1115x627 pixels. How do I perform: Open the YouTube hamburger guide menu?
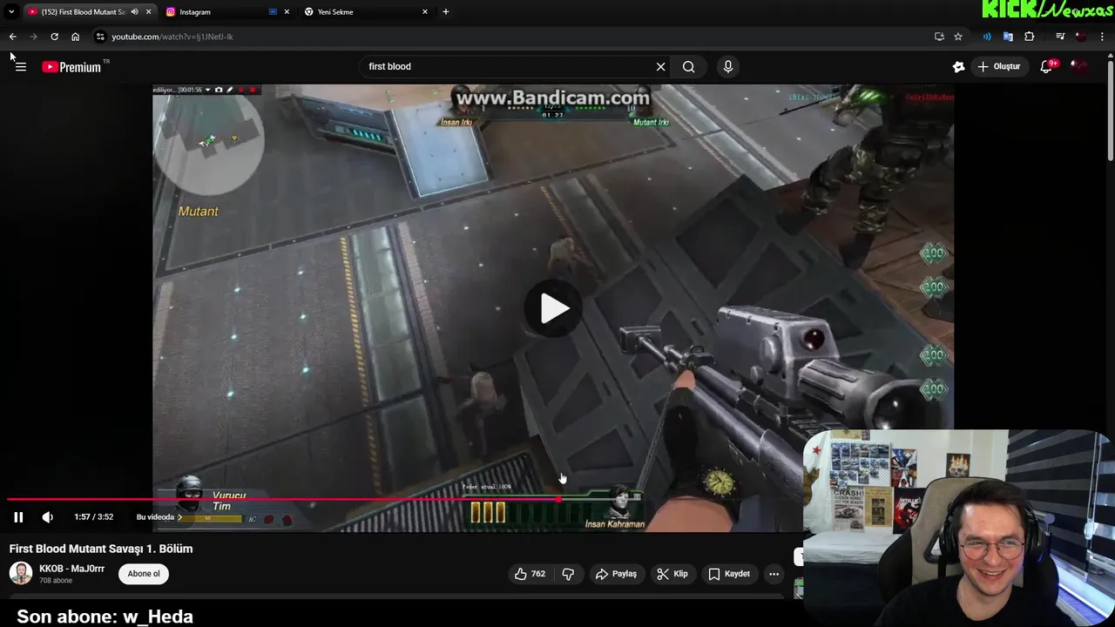click(21, 67)
